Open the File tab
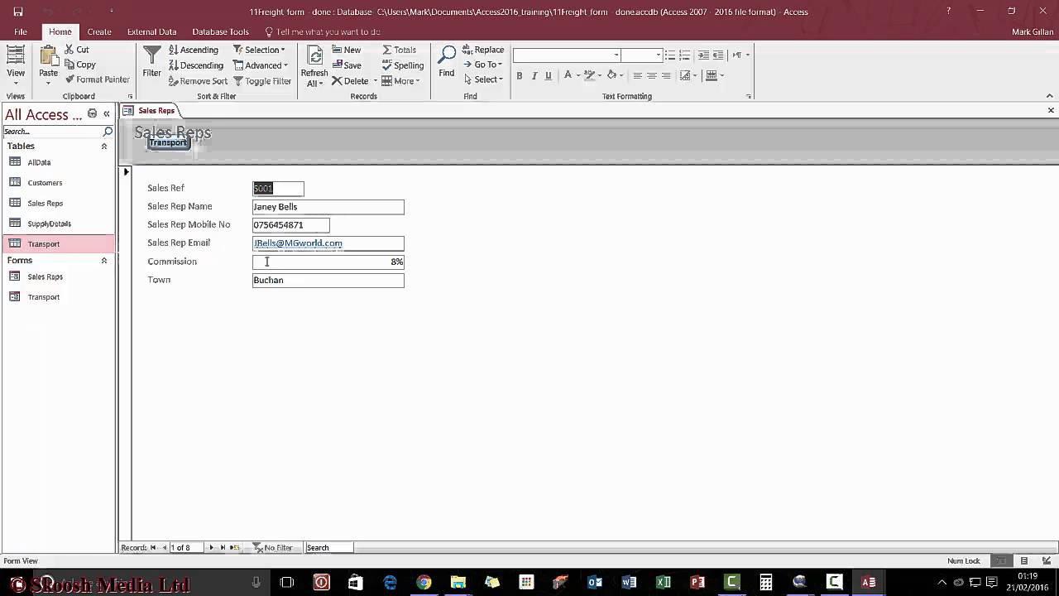The width and height of the screenshot is (1059, 596). tap(21, 31)
